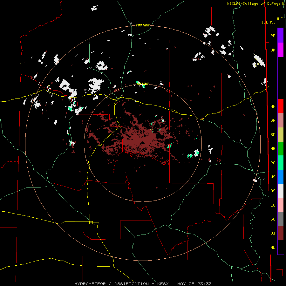Screen dimensions: 286x286
Task: Click the 23:37 timestamp
Action: point(204,284)
